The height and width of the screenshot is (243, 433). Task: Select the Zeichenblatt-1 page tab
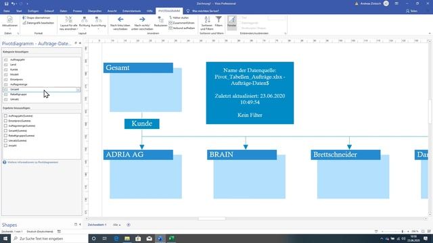click(97, 225)
